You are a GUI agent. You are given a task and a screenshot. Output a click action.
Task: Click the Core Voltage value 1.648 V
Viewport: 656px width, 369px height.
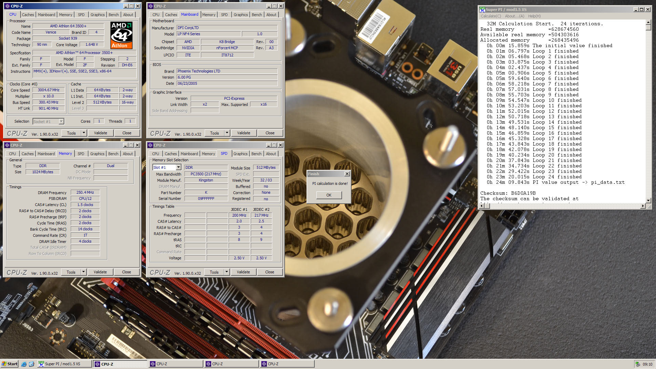92,44
